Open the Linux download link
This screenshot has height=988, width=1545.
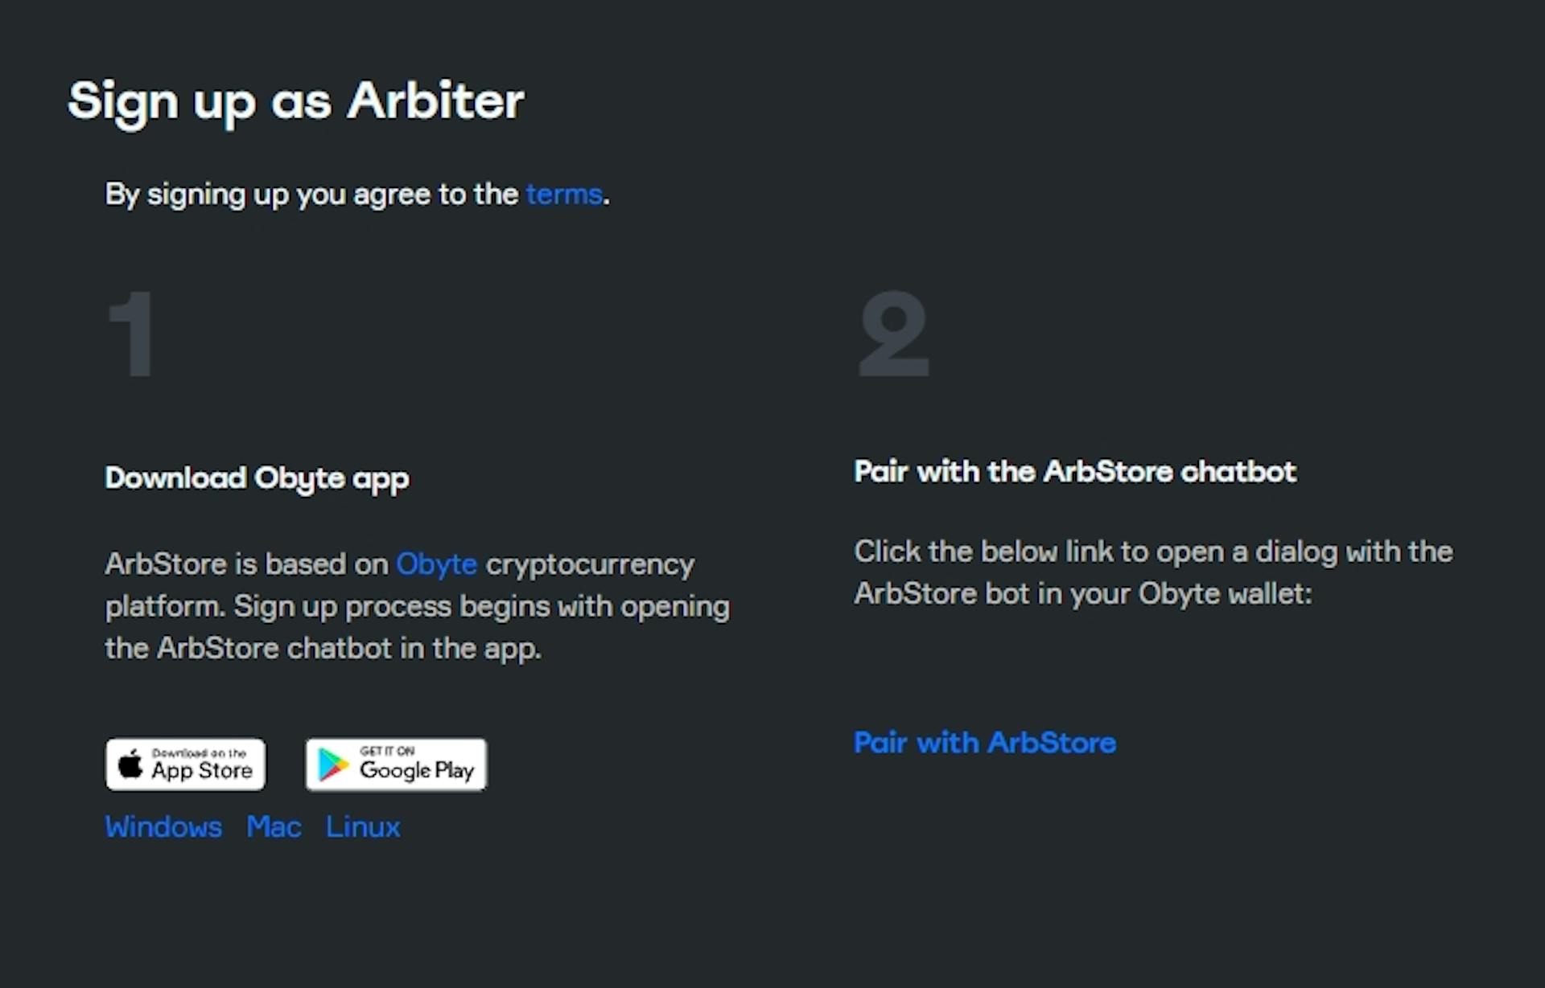[363, 826]
